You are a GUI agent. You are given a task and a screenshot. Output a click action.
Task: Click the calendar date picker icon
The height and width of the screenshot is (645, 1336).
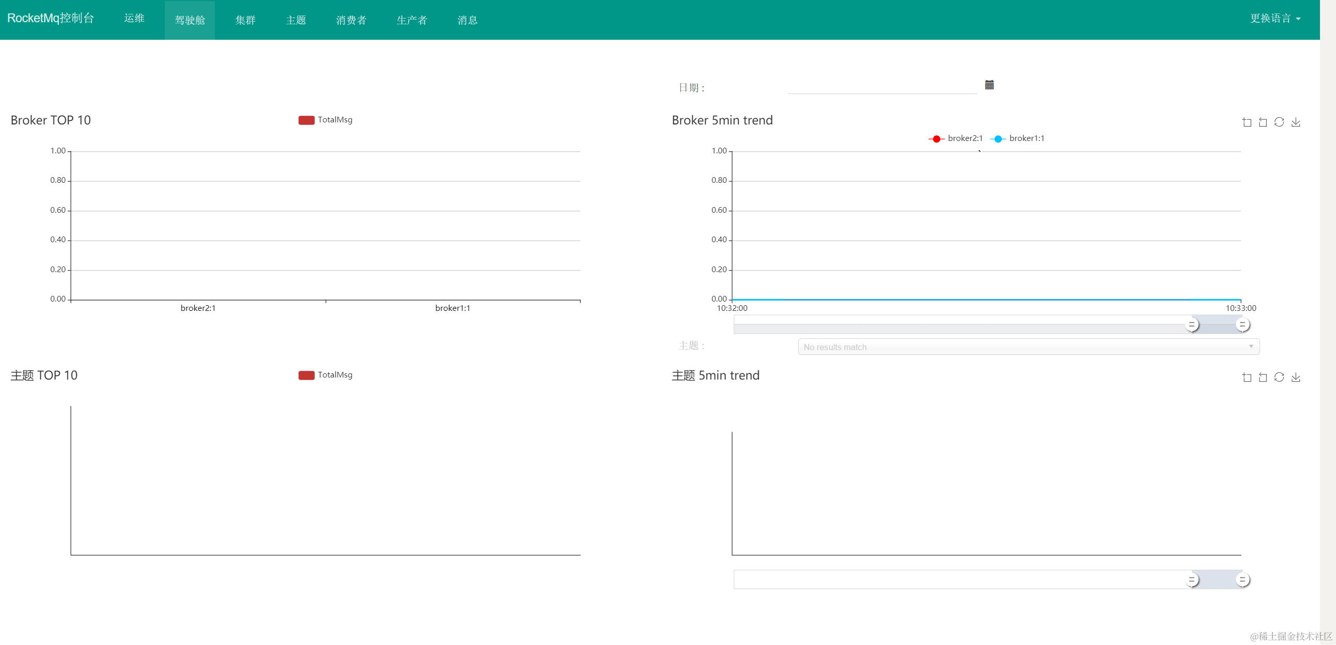pos(989,85)
